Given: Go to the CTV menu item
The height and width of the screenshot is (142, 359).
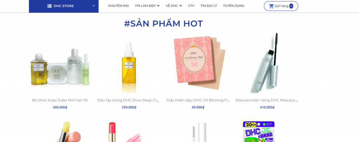Looking at the screenshot, I should point(191,6).
